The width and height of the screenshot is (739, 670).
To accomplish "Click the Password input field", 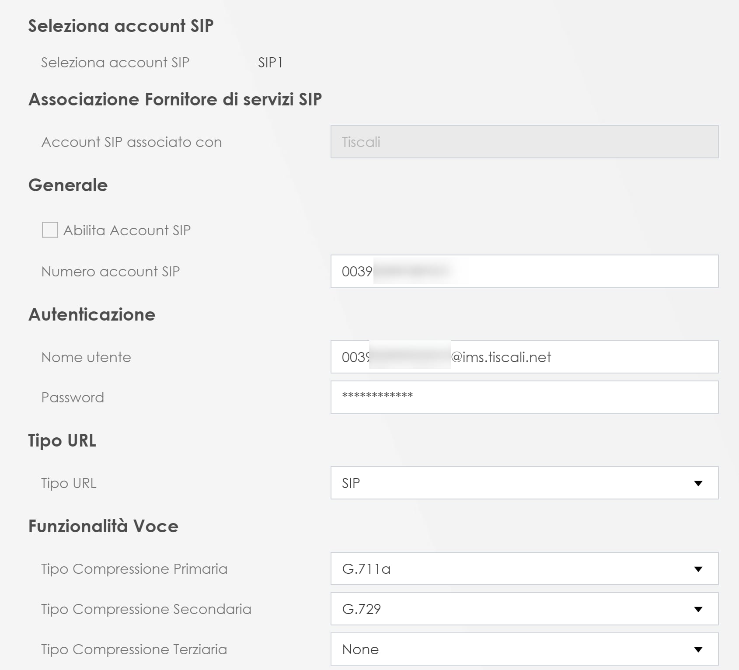I will point(524,397).
